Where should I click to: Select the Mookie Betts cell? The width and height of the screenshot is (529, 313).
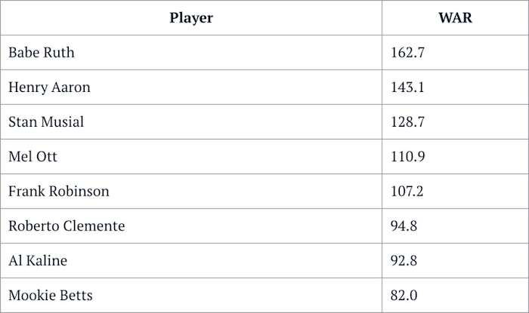point(50,296)
